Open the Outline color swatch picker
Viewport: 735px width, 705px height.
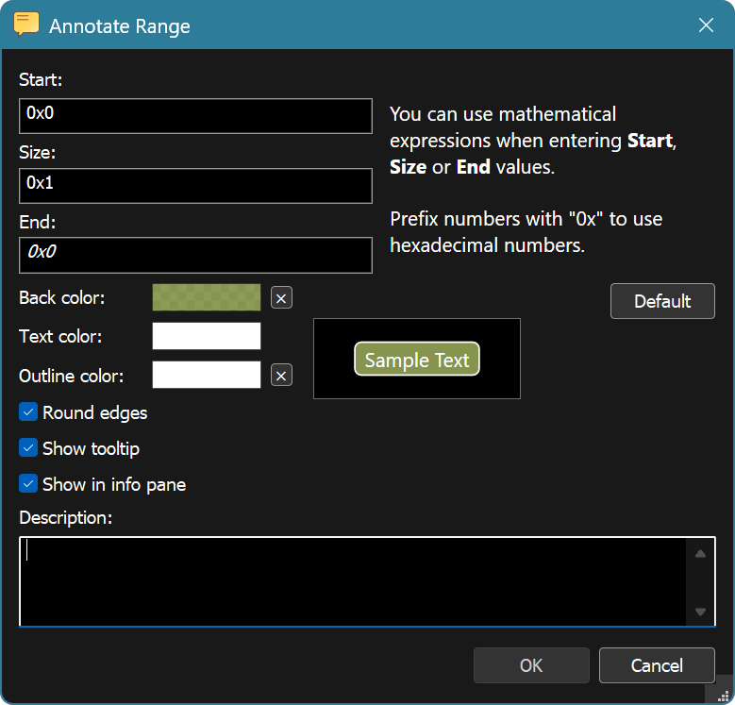pos(207,375)
